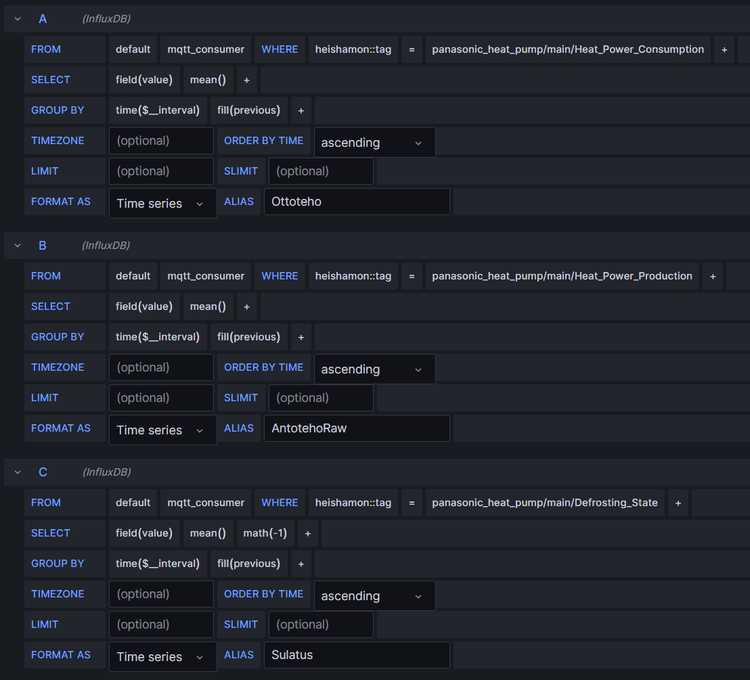The width and height of the screenshot is (750, 680).
Task: Click query B name label
Action: coord(43,246)
